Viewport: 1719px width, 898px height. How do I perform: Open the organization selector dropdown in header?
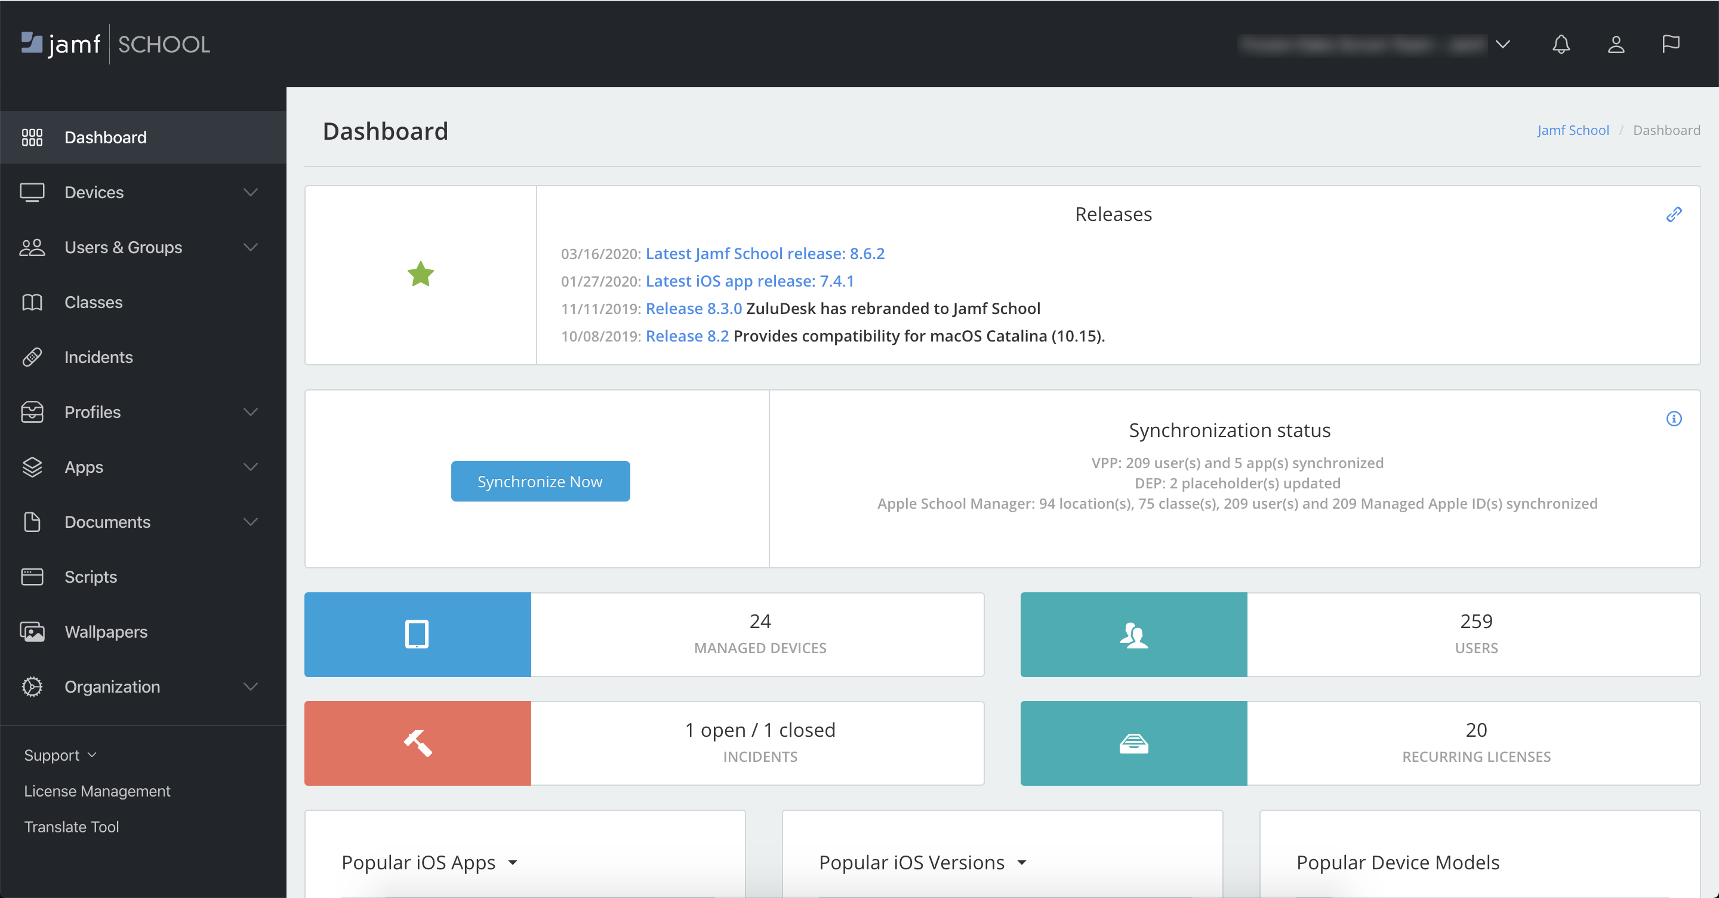1502,44
